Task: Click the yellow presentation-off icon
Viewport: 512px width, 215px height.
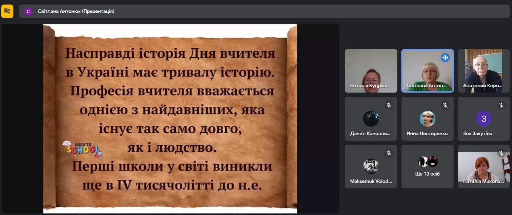Action: pos(7,11)
